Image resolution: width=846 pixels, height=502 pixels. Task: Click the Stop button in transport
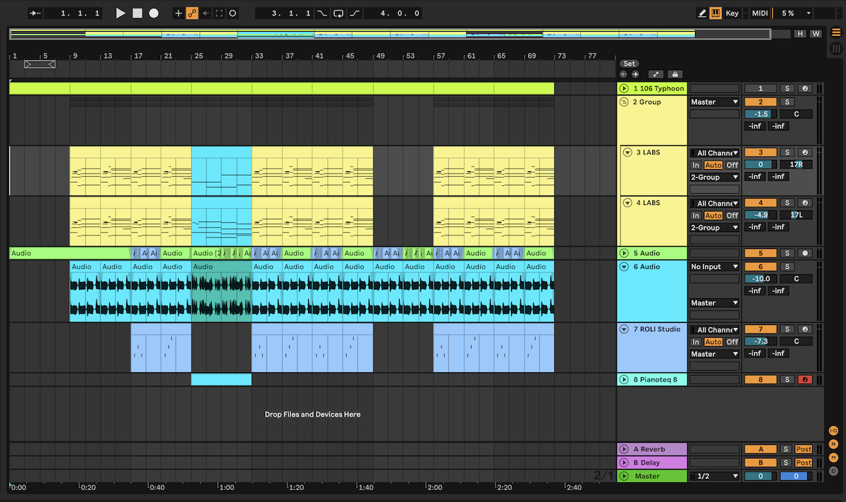click(x=137, y=13)
